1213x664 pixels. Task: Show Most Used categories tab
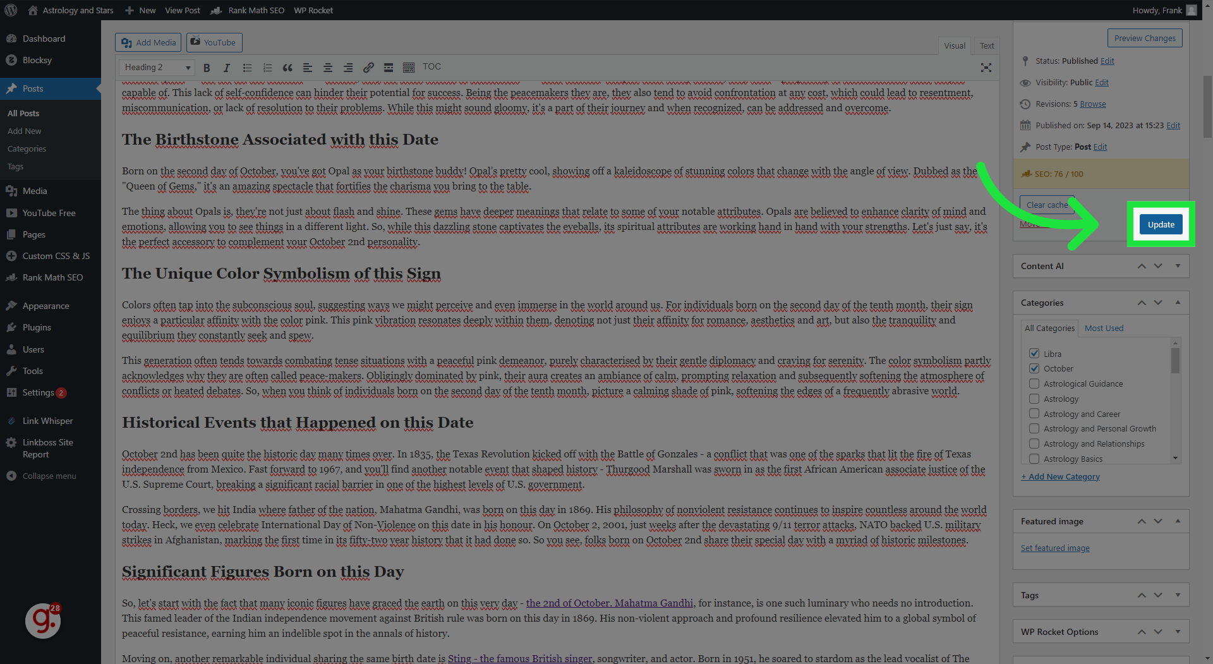(x=1104, y=328)
